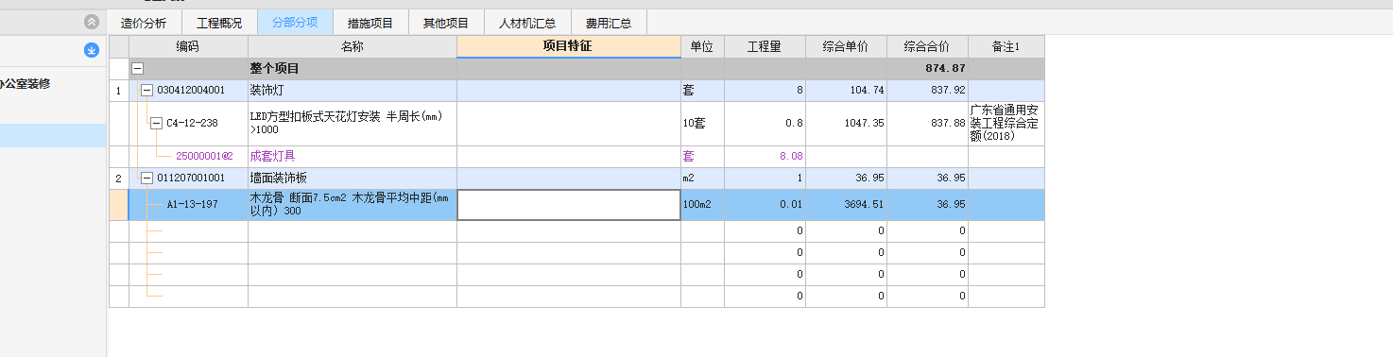
Task: Click the unit price 1047.35
Action: pos(846,124)
